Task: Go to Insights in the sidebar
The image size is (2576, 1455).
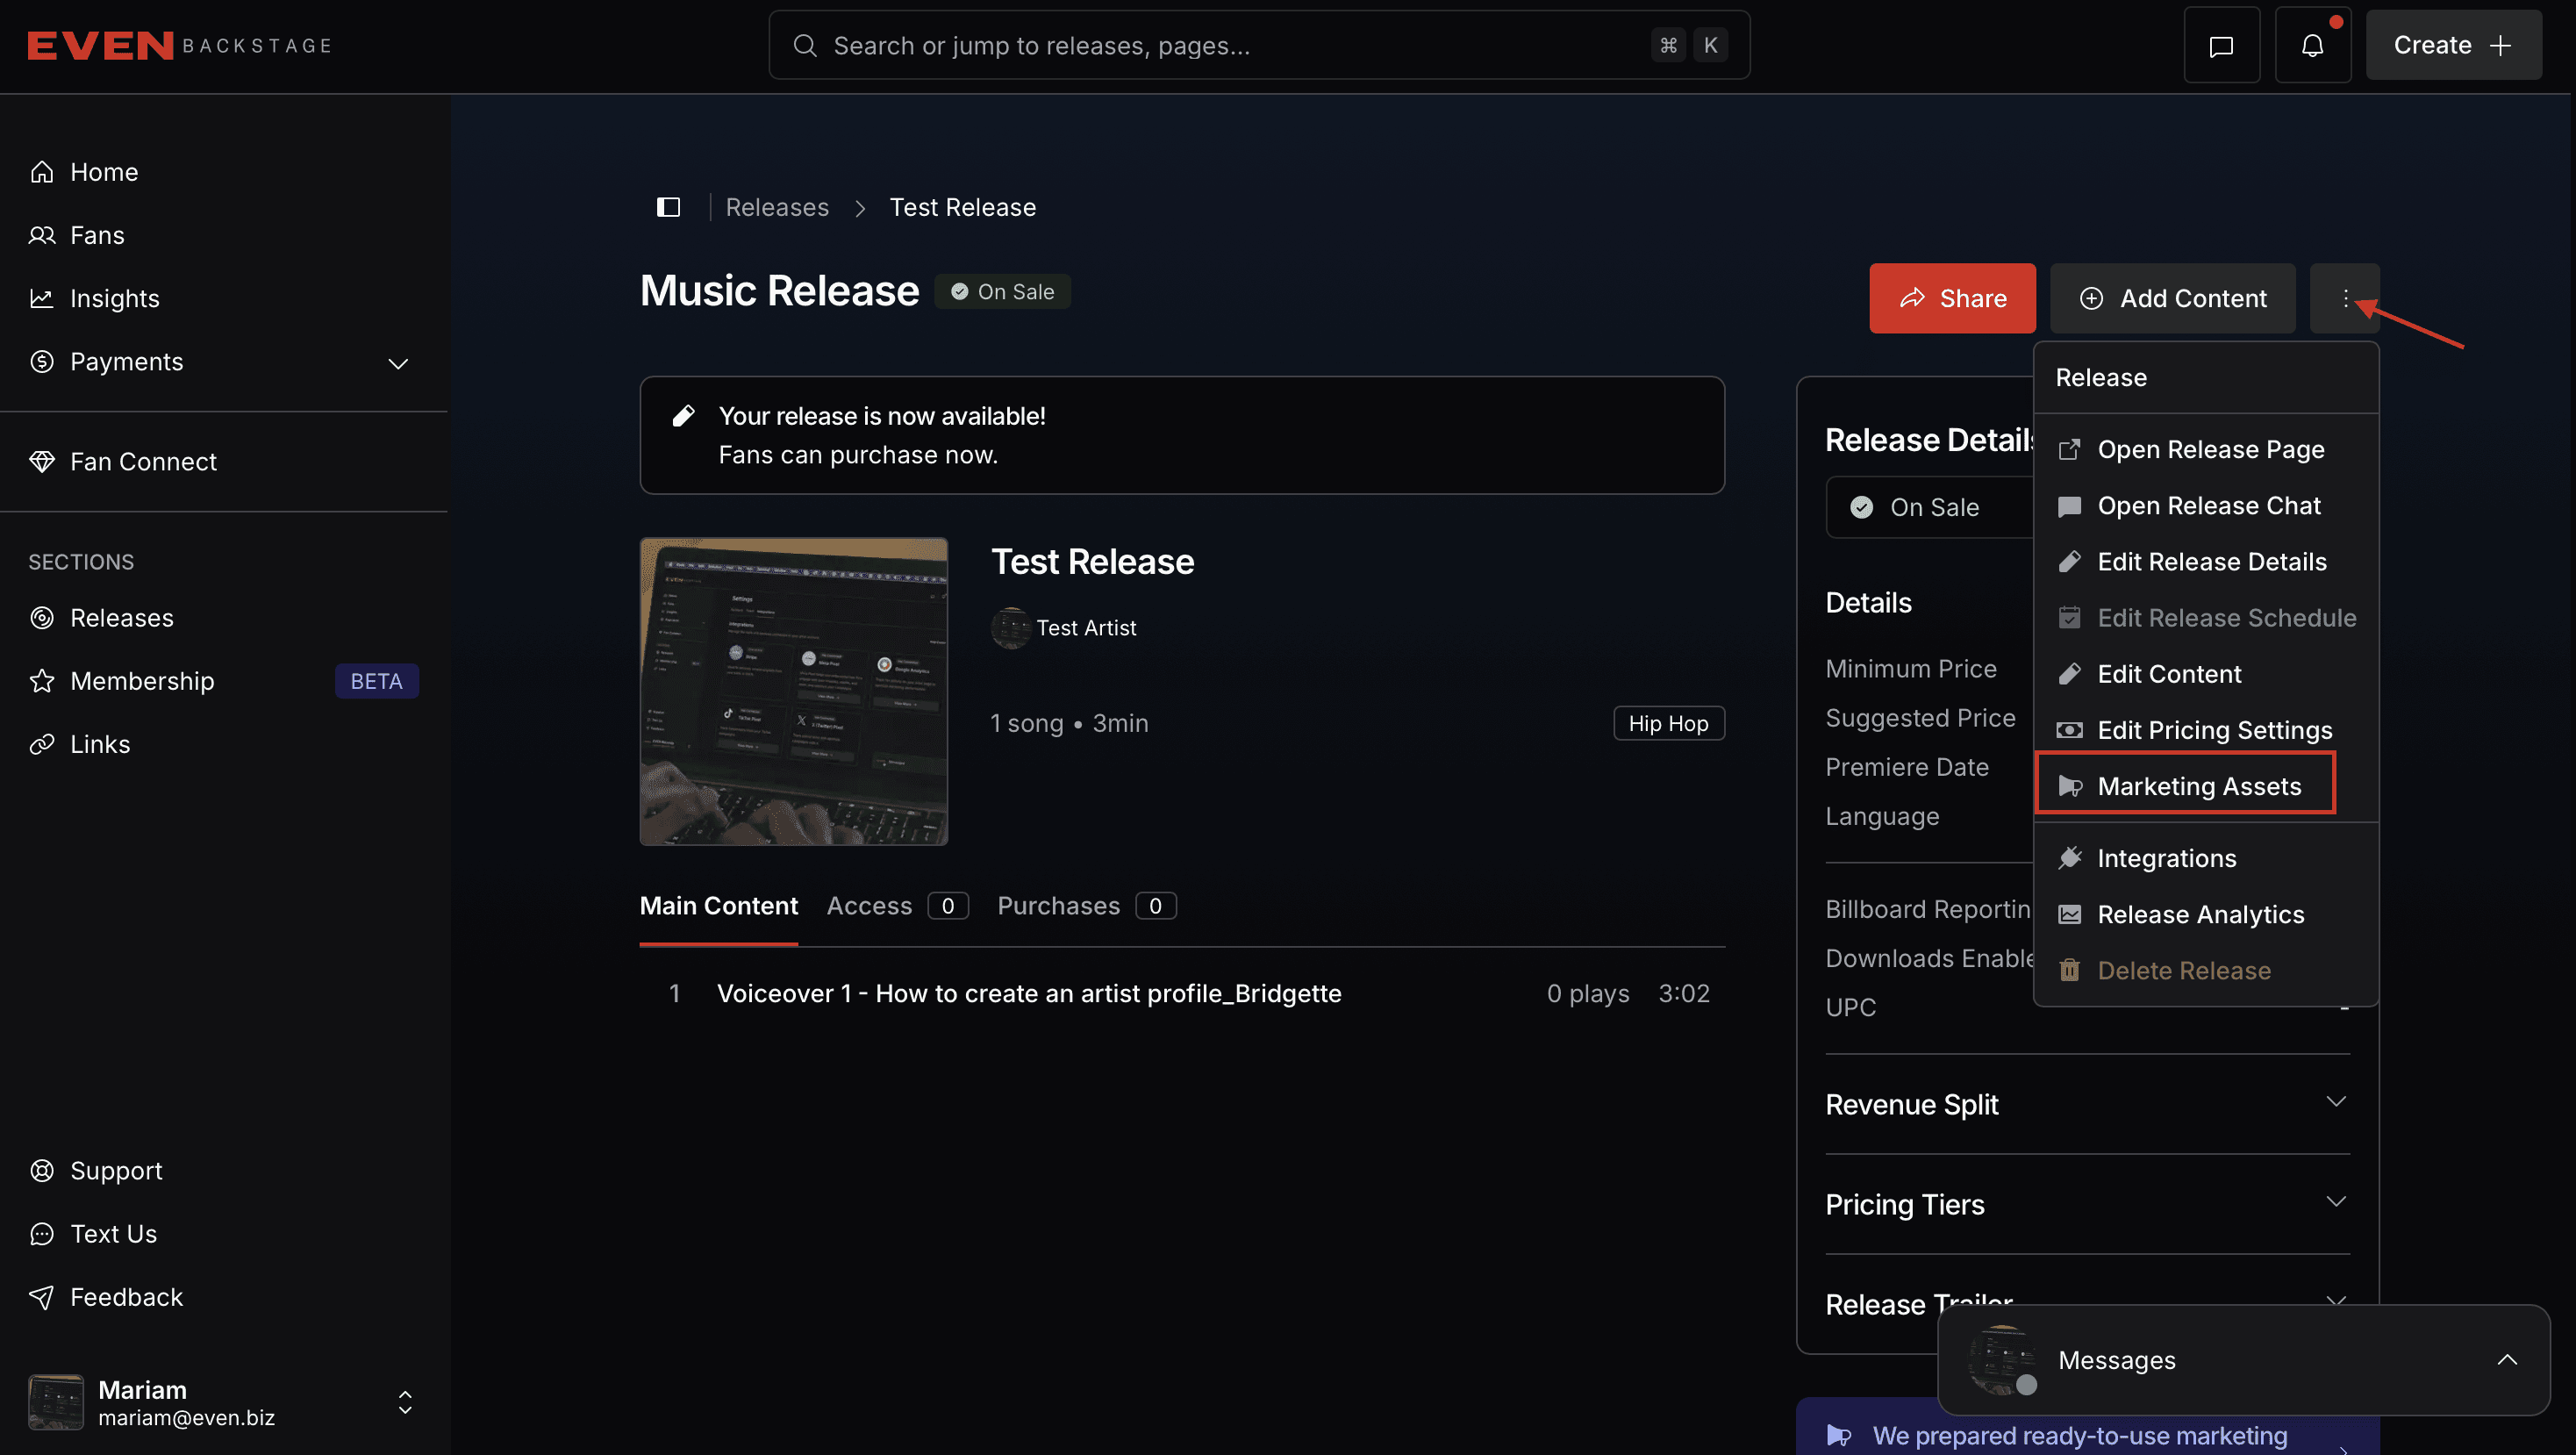Action: (x=114, y=298)
